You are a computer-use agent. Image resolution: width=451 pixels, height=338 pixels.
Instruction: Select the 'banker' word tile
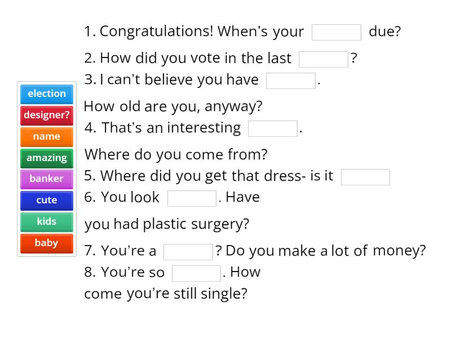46,179
